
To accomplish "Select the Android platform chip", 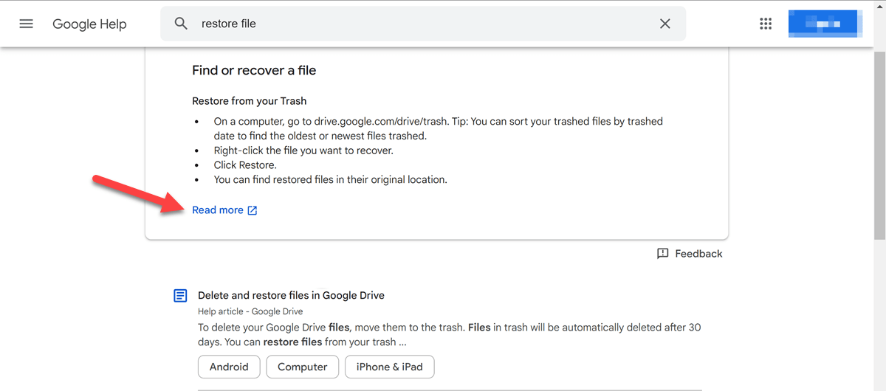I will (229, 367).
